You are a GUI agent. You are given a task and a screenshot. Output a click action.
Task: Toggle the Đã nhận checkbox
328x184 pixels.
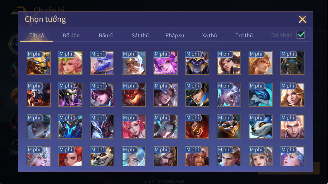tap(301, 35)
